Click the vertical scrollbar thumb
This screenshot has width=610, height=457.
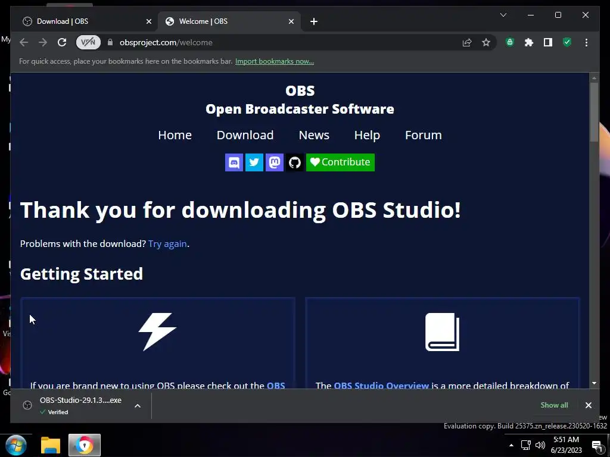[x=594, y=112]
